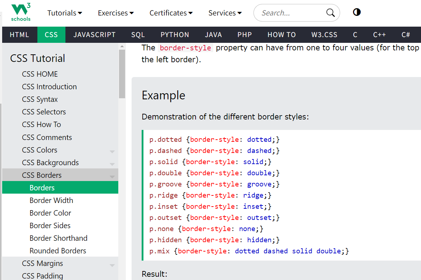Open the W3Schools logo home link
Image resolution: width=421 pixels, height=280 pixels.
(x=21, y=12)
